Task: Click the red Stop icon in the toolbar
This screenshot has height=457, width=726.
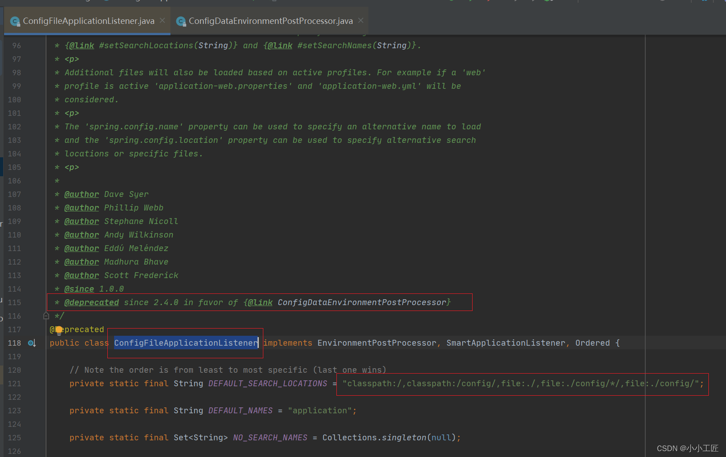Action: tap(488, 2)
